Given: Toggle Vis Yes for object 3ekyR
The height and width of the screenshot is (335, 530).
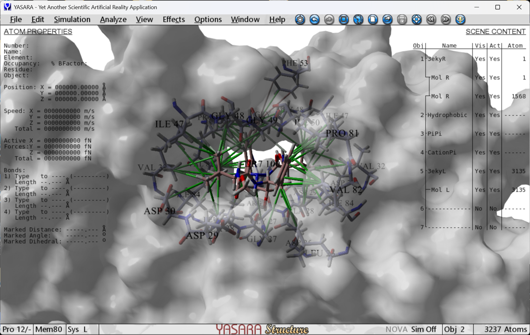Looking at the screenshot, I should click(x=480, y=59).
